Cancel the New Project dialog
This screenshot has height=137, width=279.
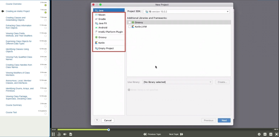pyautogui.click(x=108, y=120)
